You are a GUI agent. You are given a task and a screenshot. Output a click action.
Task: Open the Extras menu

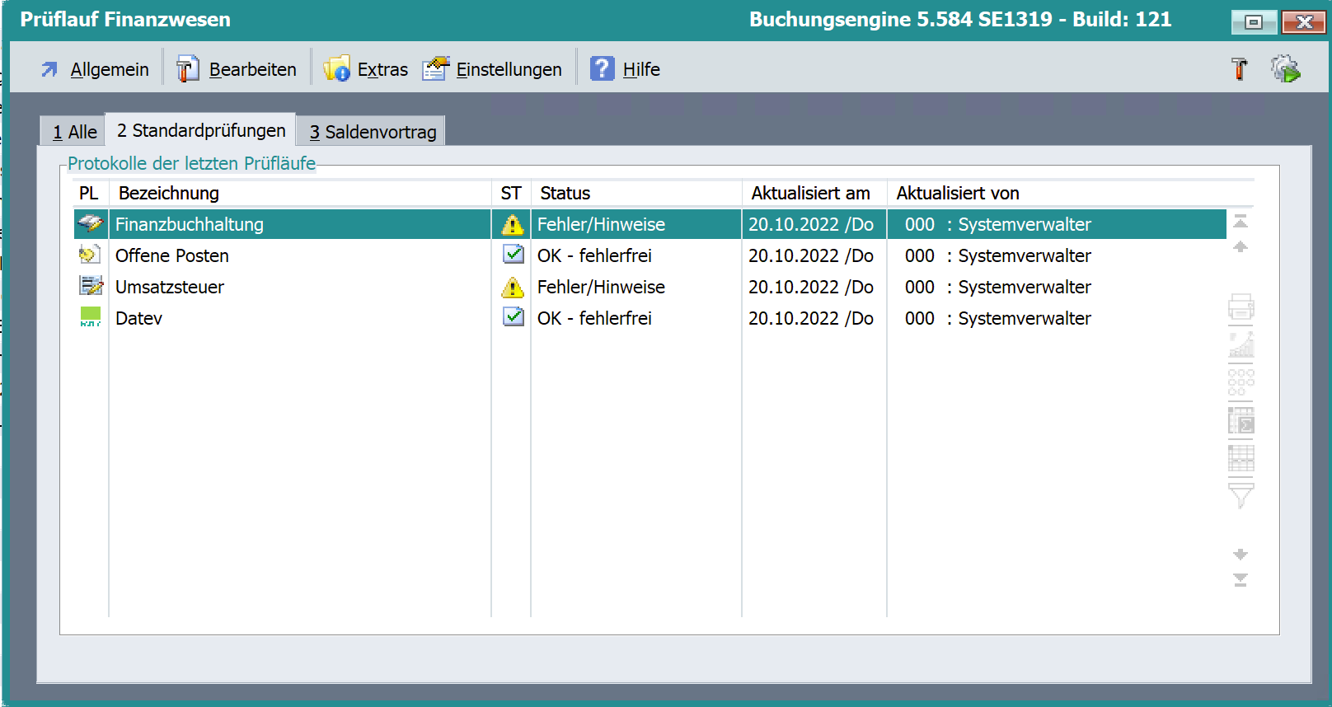click(366, 69)
